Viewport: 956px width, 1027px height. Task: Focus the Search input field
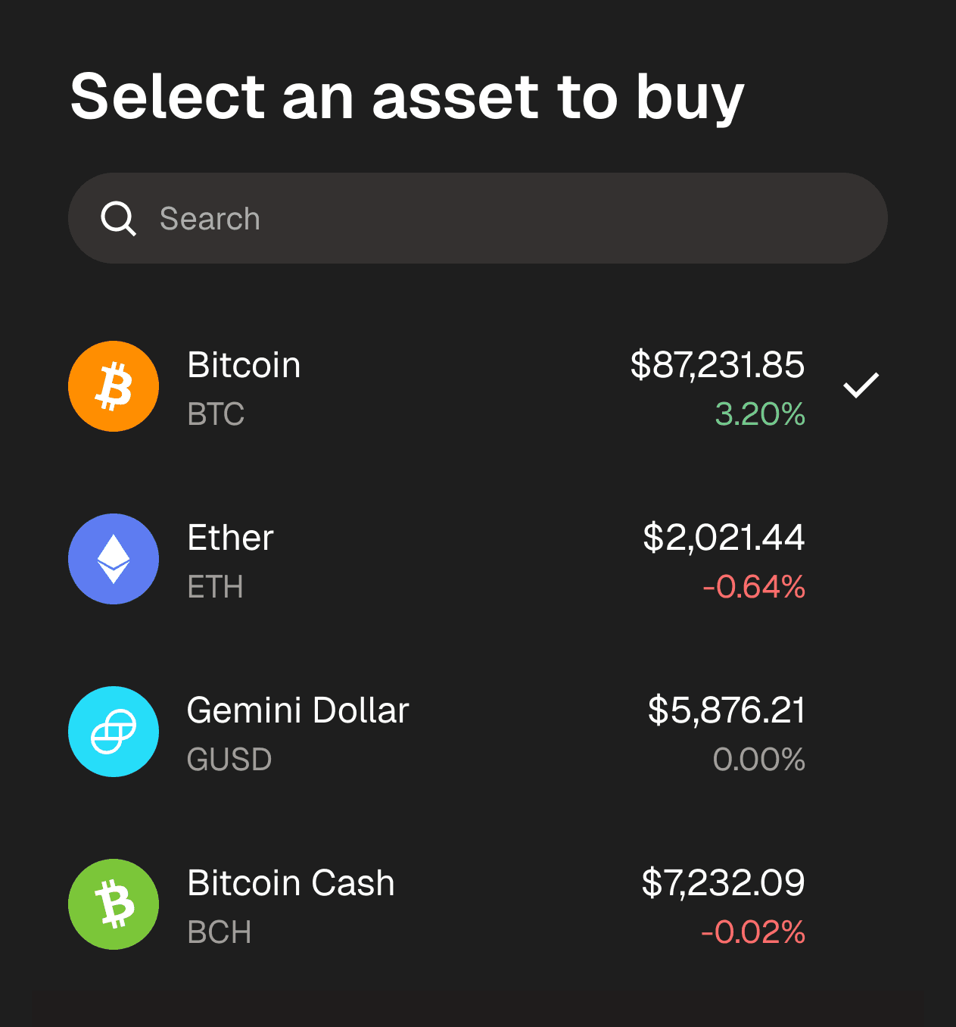478,218
